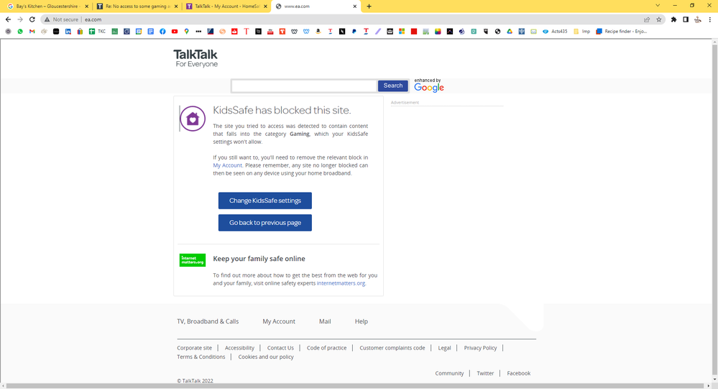The width and height of the screenshot is (718, 389).
Task: Open the Legal footer link
Action: pos(444,348)
